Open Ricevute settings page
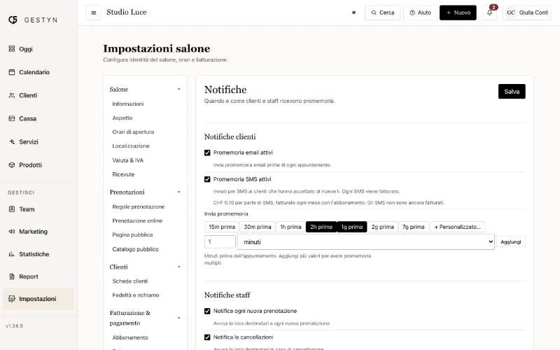 click(123, 174)
